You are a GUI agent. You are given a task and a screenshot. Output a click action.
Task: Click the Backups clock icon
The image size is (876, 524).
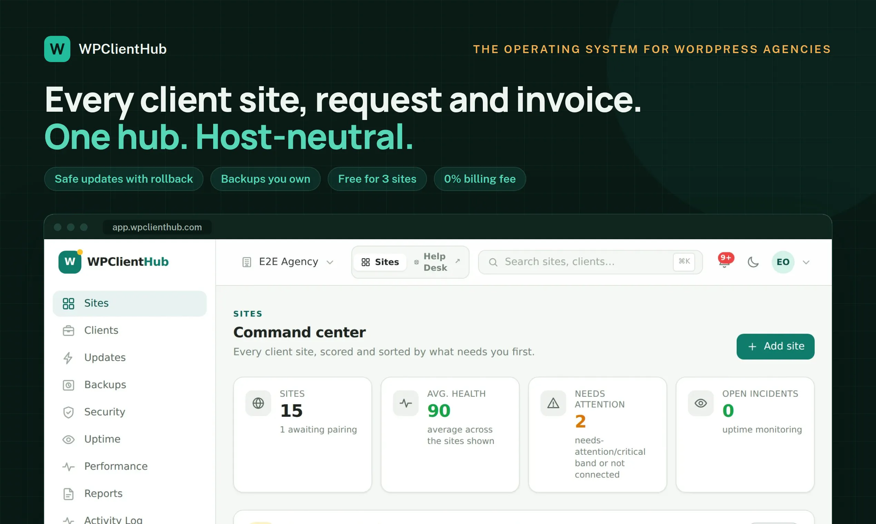pos(68,385)
